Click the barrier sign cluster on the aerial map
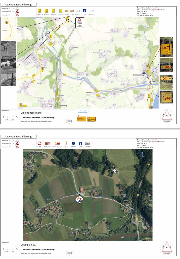The height and width of the screenshot is (259, 180). coord(79,199)
